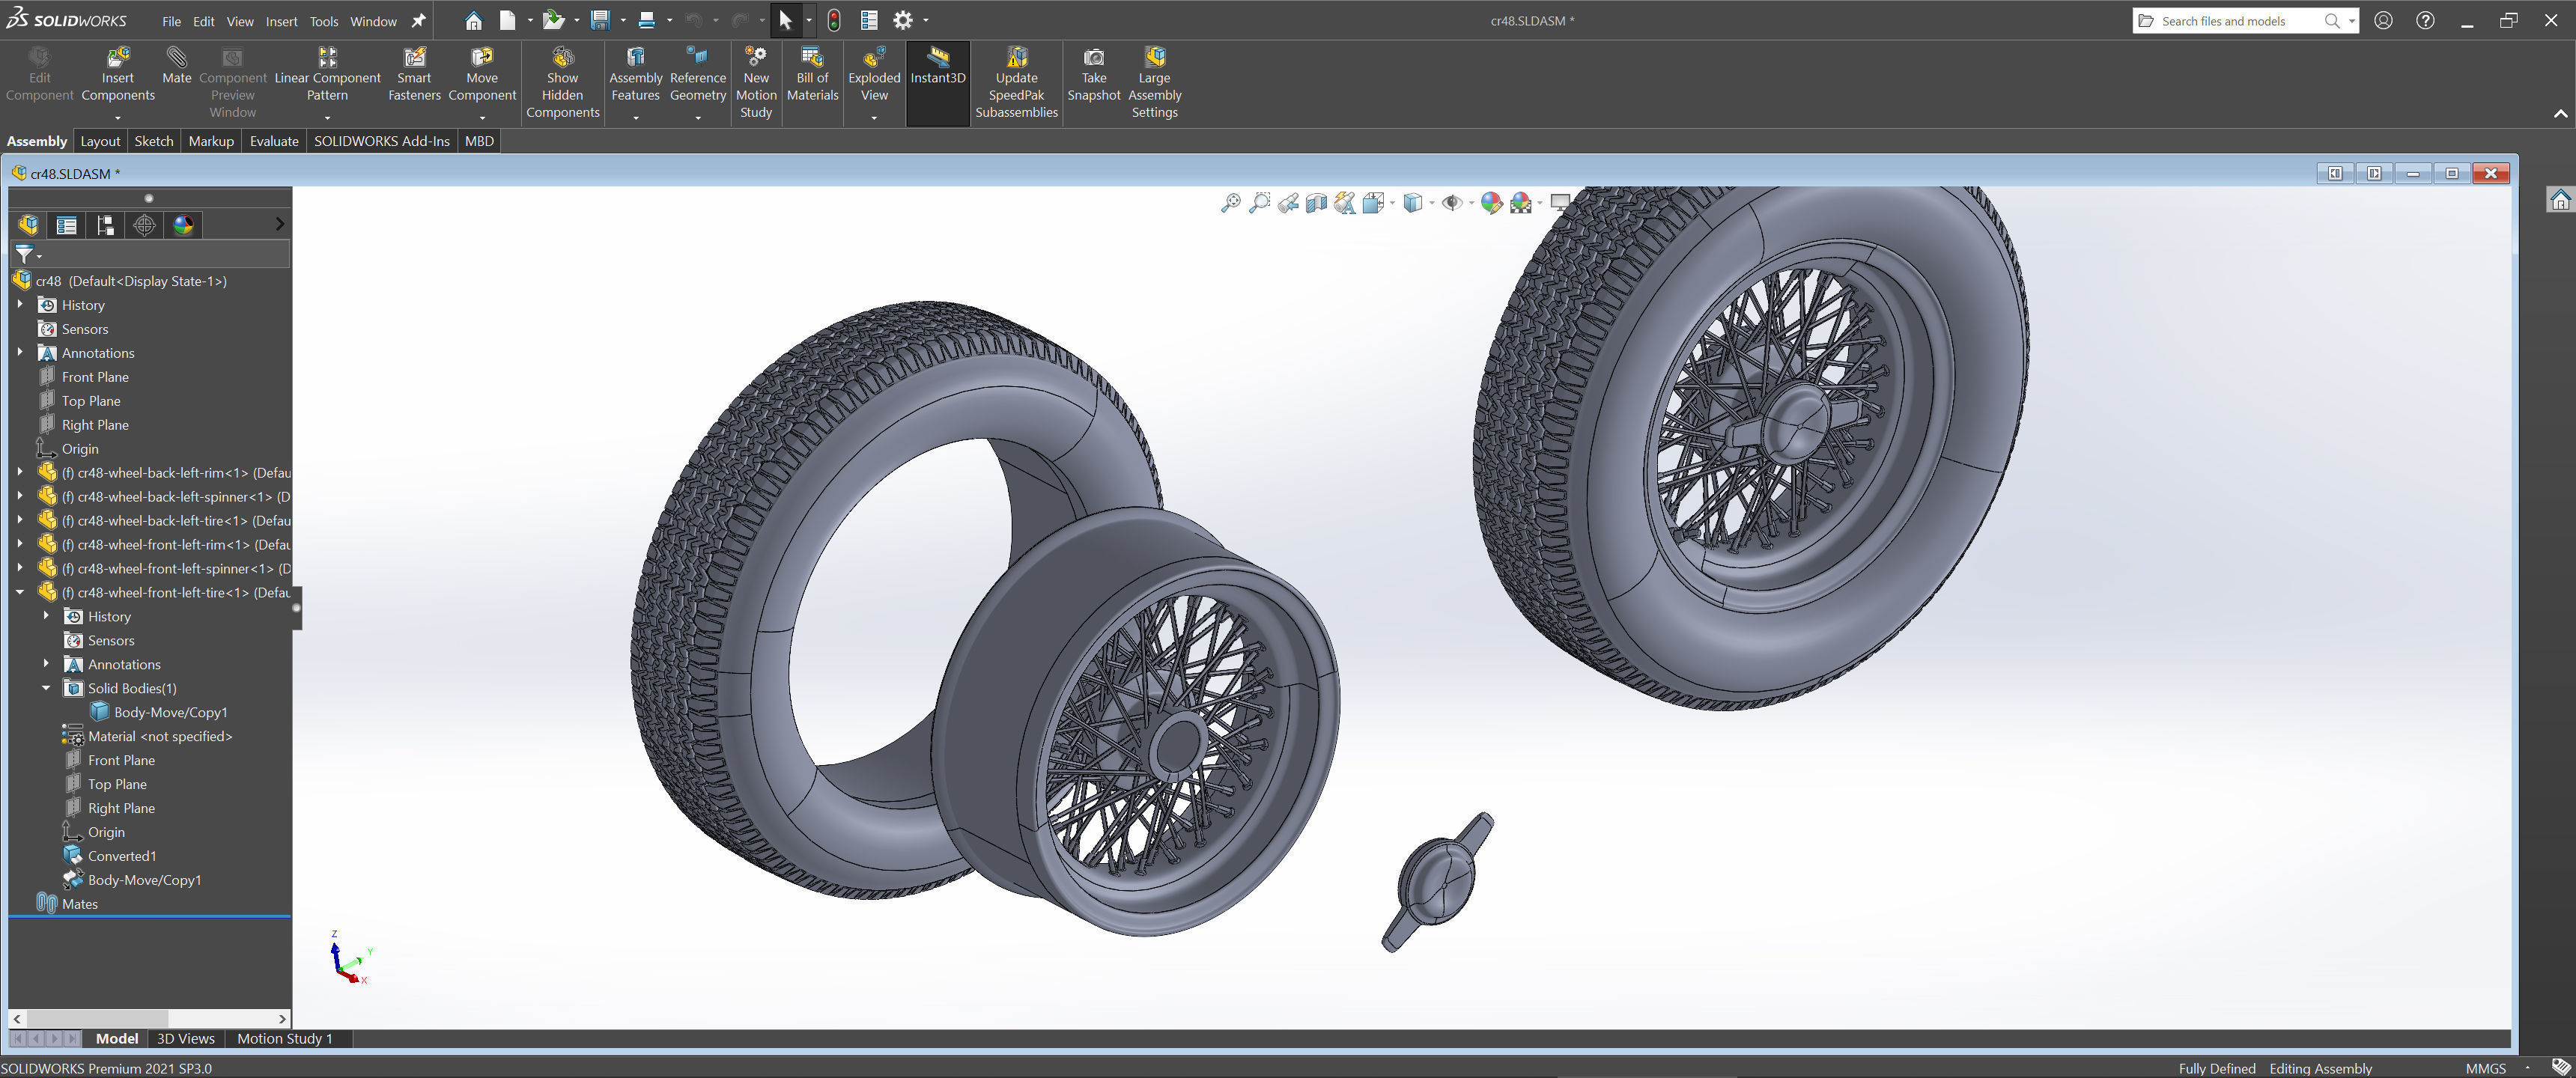The width and height of the screenshot is (2576, 1078).
Task: Select the Exploded View command
Action: pyautogui.click(x=873, y=75)
